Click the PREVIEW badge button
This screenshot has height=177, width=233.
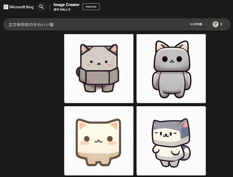point(91,7)
